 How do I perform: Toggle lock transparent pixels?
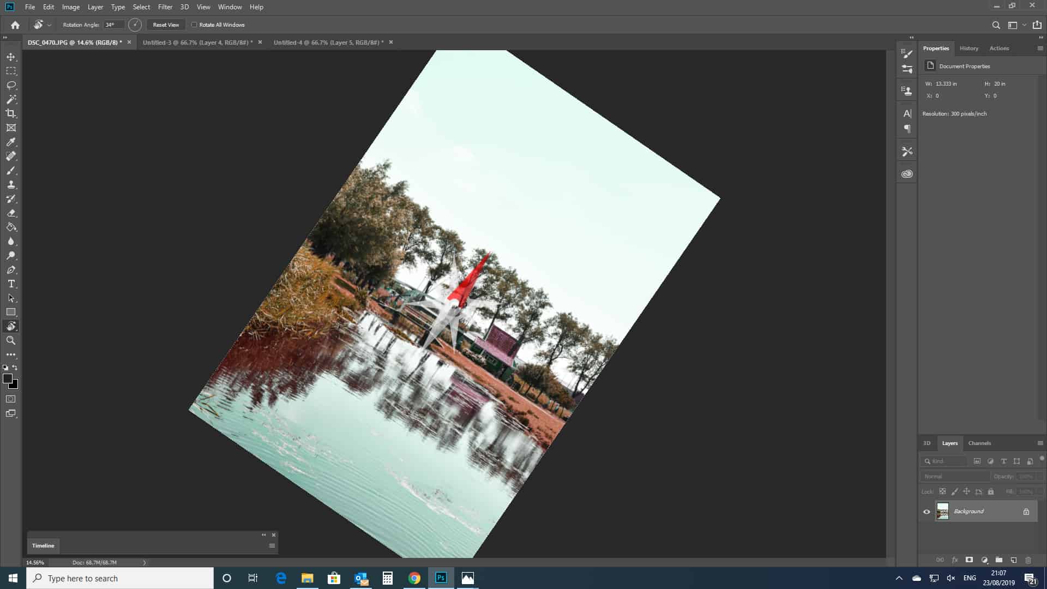pyautogui.click(x=942, y=491)
